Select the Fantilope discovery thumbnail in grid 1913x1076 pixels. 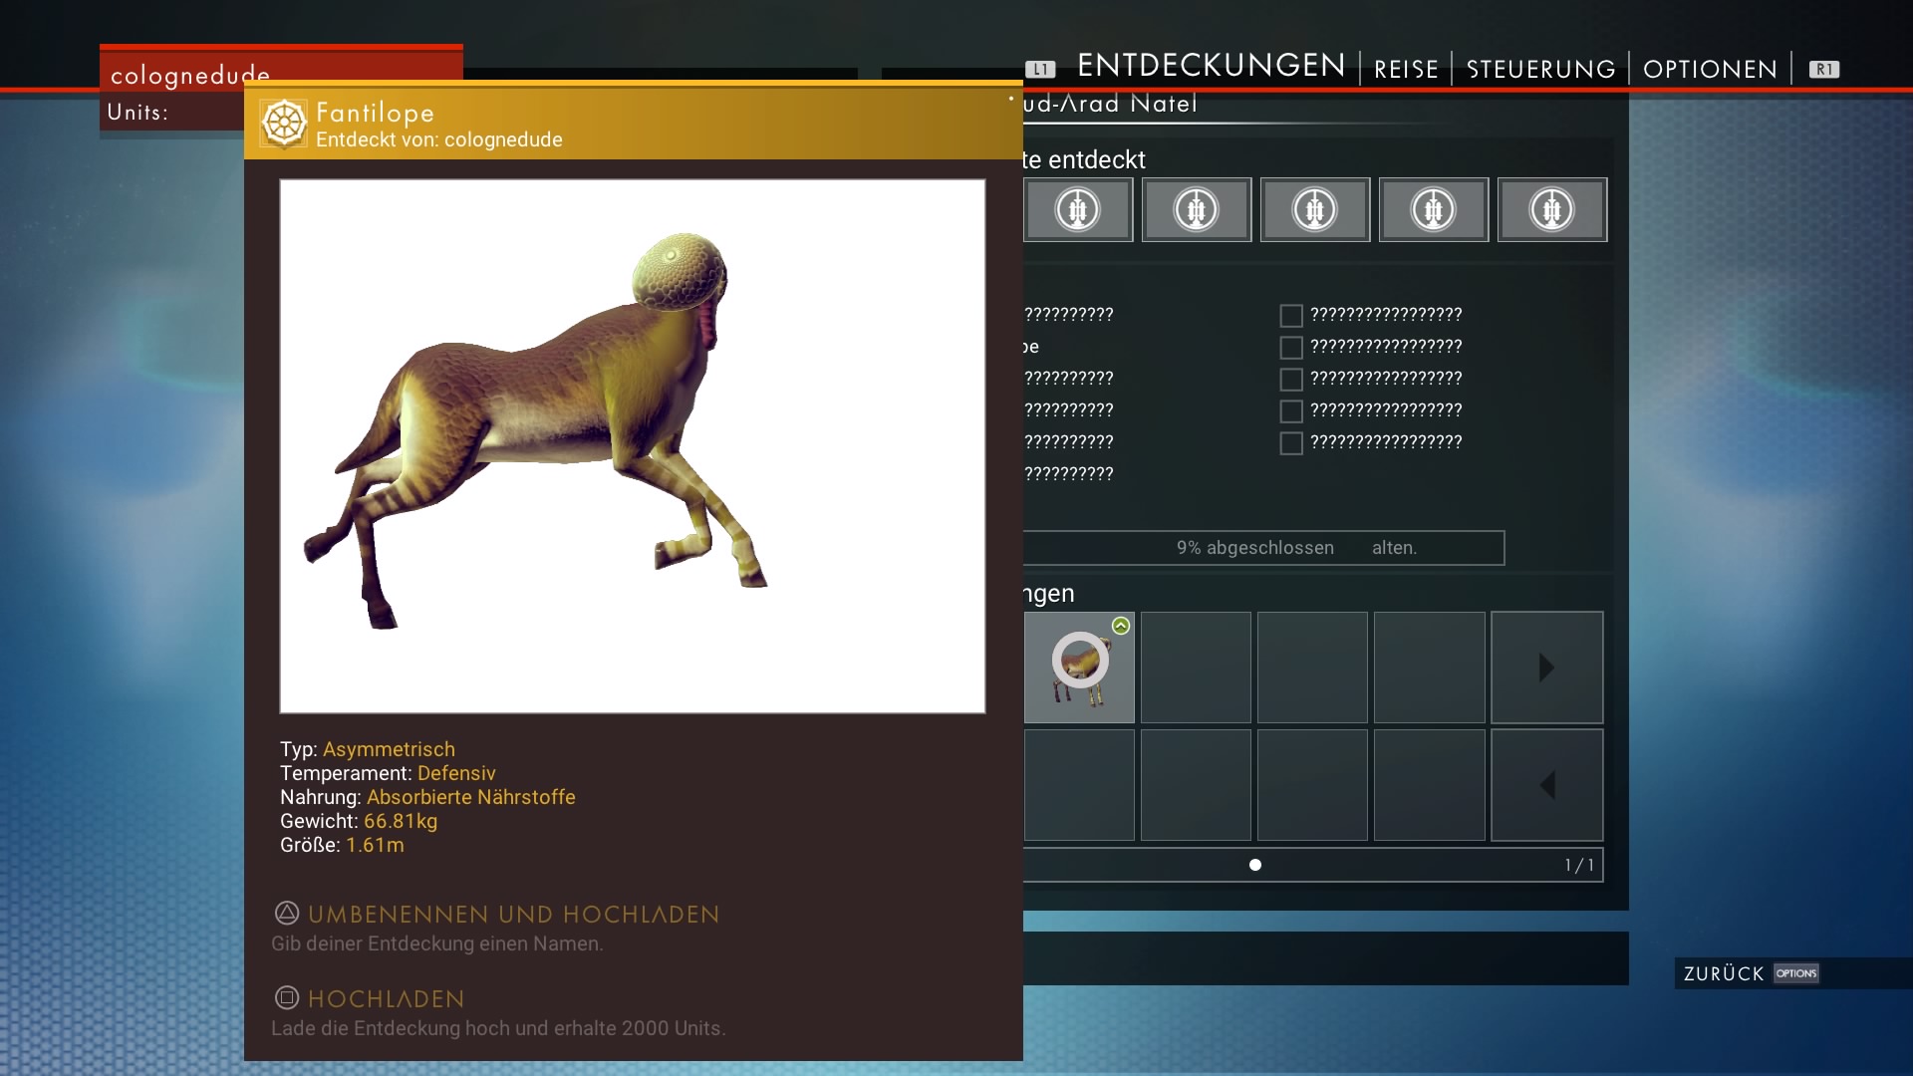(1079, 668)
